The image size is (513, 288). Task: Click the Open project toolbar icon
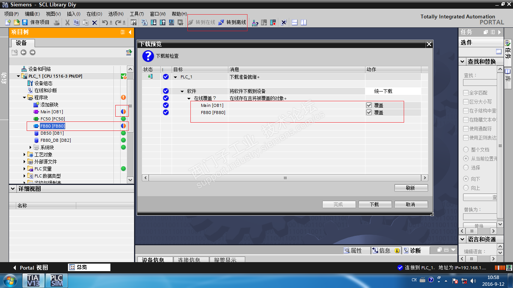[x=17, y=22]
